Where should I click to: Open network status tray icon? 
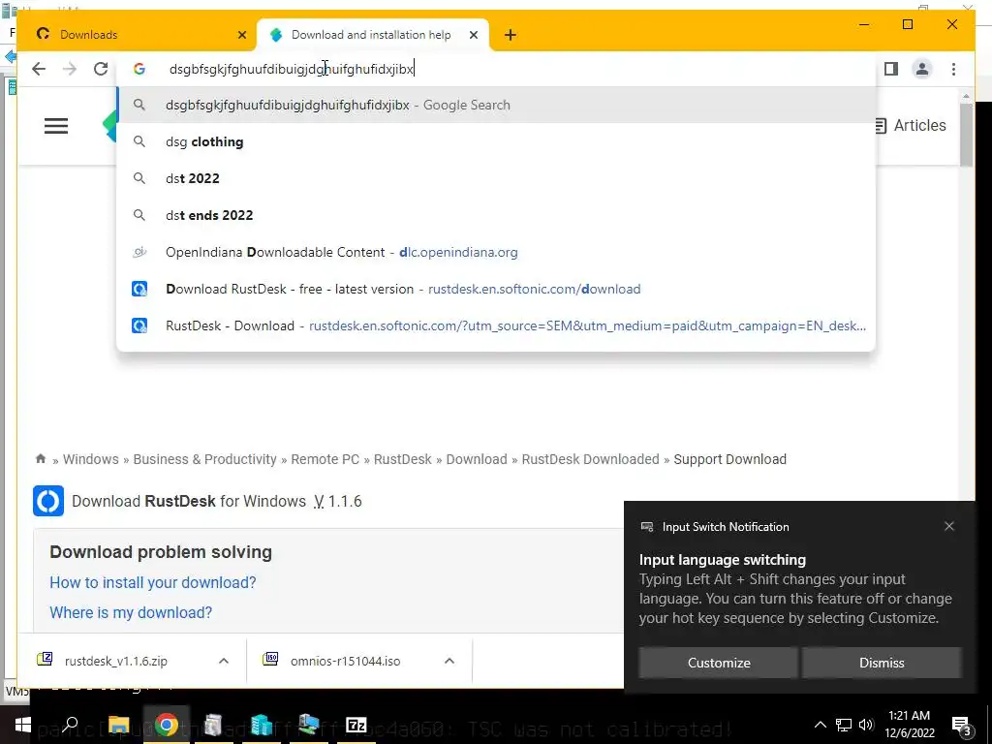tap(844, 725)
